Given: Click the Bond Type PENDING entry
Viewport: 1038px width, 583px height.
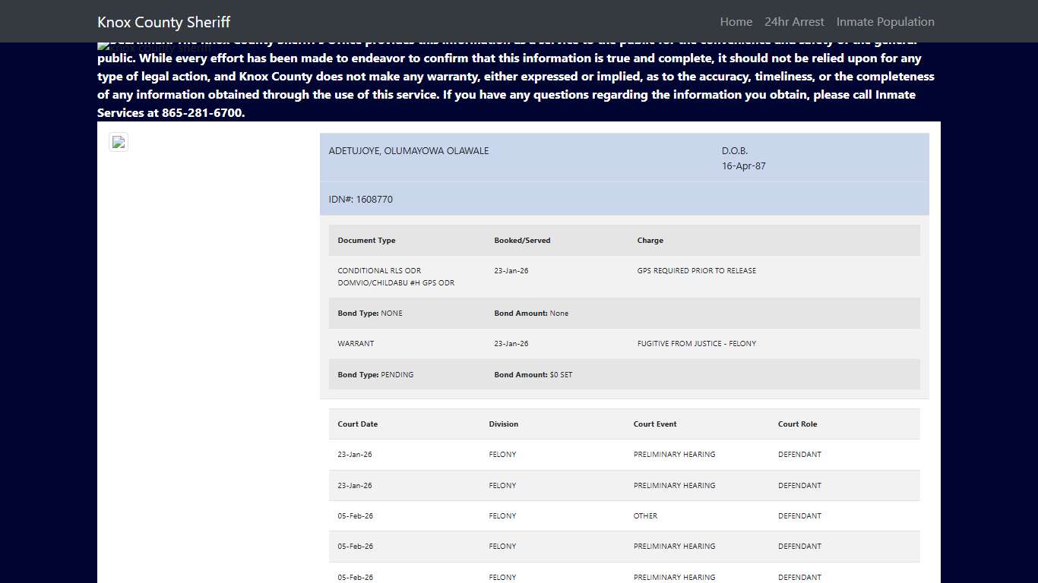Looking at the screenshot, I should tap(375, 374).
